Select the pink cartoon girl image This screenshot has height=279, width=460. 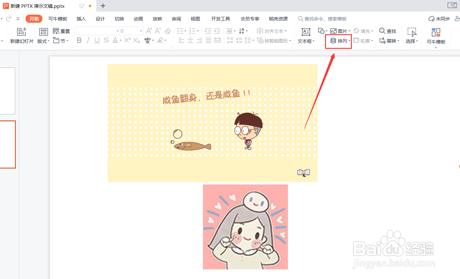[245, 227]
